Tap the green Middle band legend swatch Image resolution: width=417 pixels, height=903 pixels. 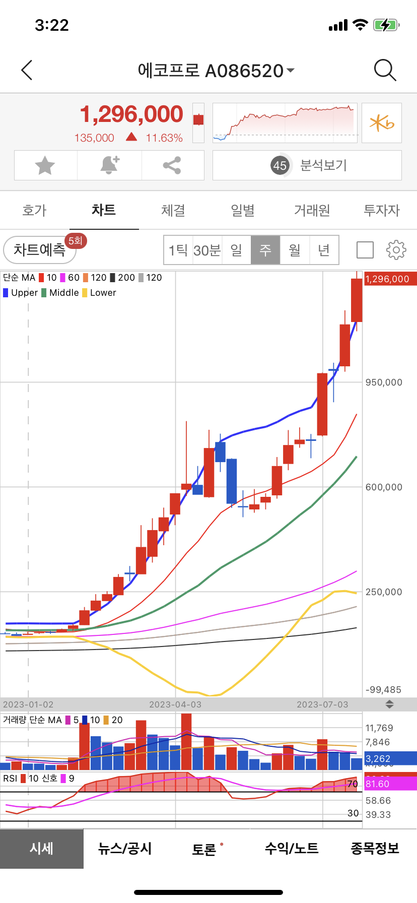coord(44,293)
